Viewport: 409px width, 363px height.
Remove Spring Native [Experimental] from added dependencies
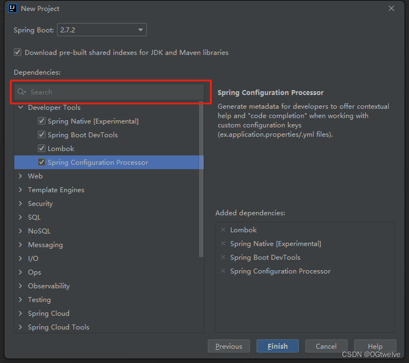click(x=223, y=244)
